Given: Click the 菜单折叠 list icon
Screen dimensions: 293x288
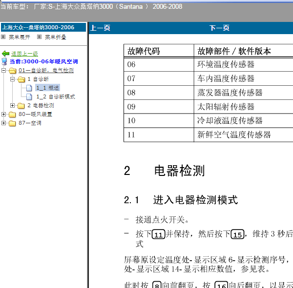Looking at the screenshot, I should (x=39, y=37).
